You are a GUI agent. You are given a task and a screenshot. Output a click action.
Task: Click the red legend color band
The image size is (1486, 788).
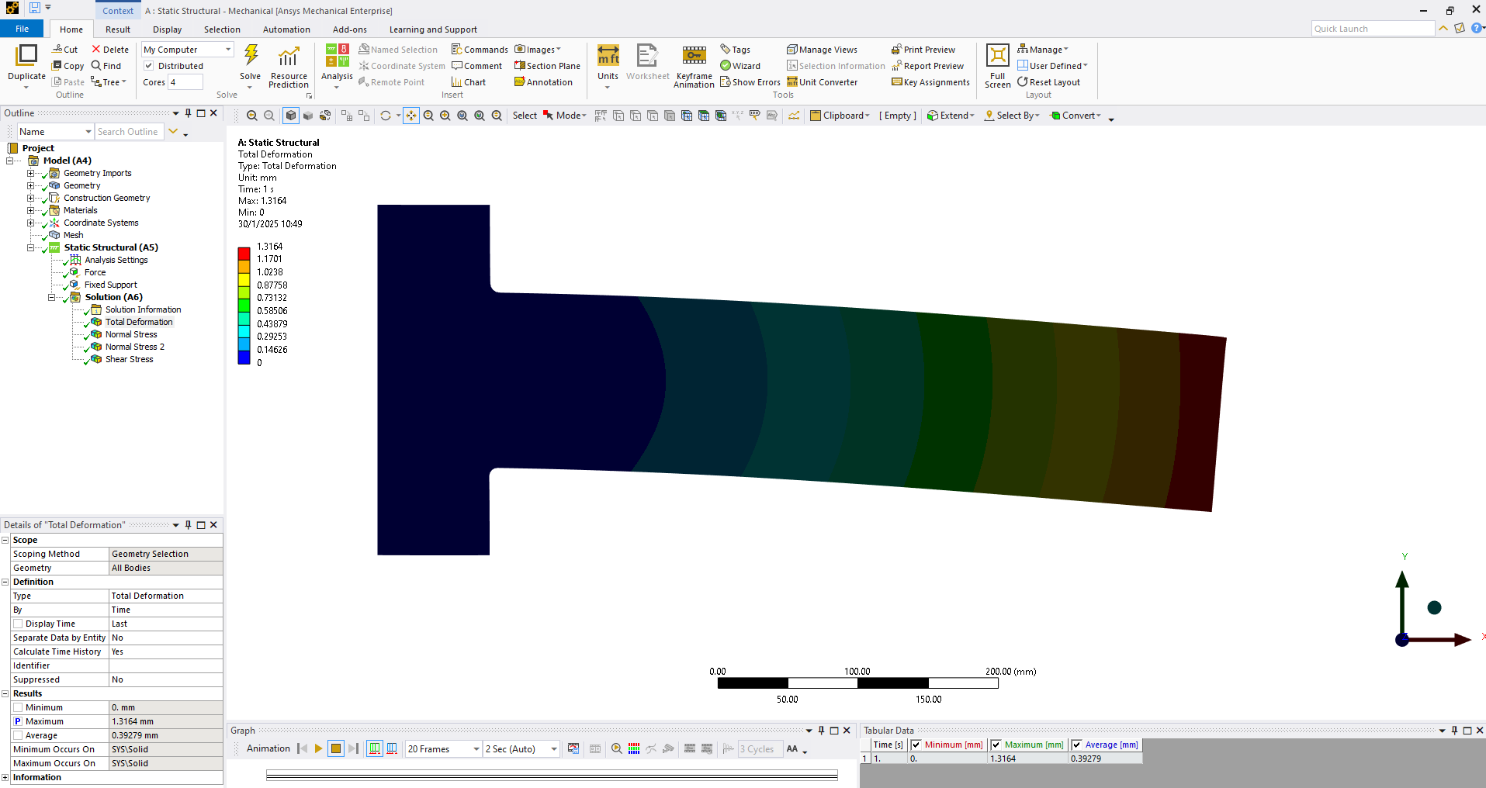(x=244, y=253)
